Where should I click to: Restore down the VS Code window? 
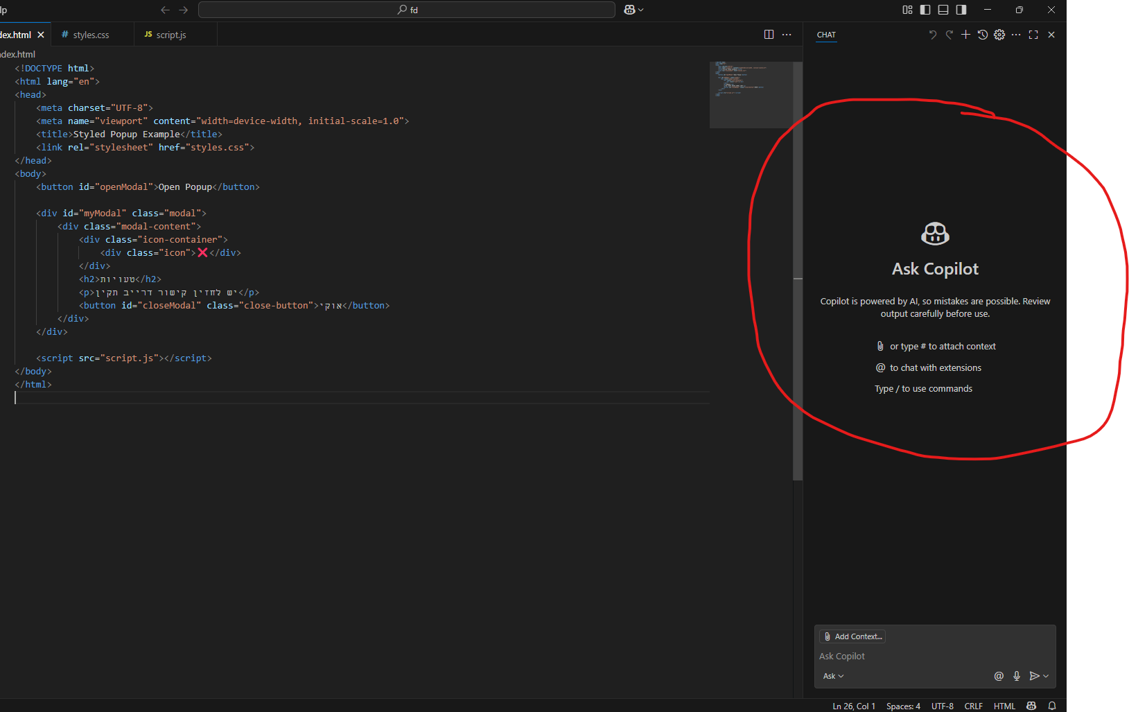coord(1019,10)
